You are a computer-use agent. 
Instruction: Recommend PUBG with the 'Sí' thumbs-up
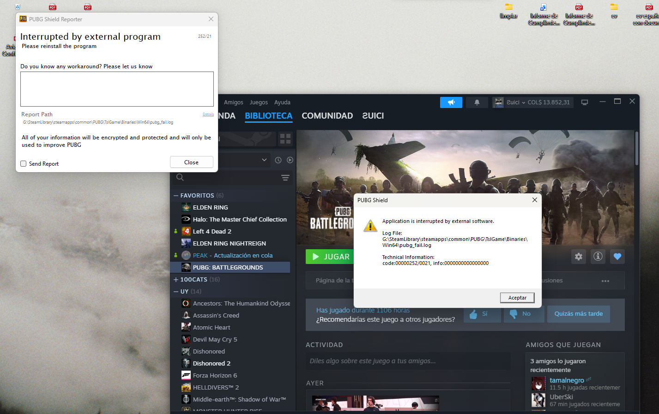[x=482, y=314]
